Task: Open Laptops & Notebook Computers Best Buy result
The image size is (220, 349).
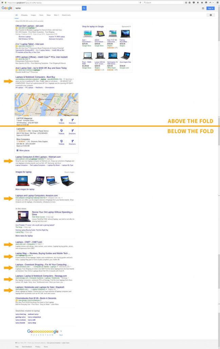Action: coord(35,77)
